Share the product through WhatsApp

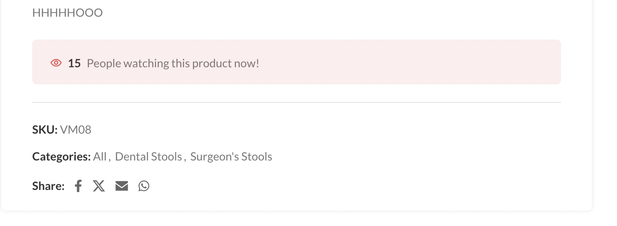[x=144, y=186]
